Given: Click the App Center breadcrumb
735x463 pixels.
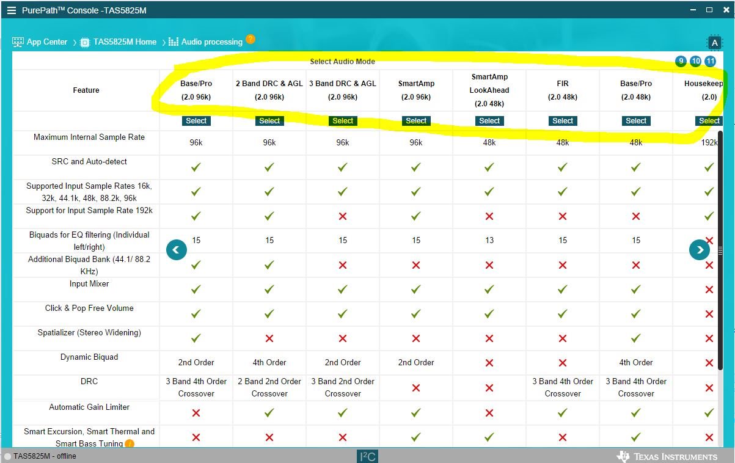Looking at the screenshot, I should [x=47, y=42].
